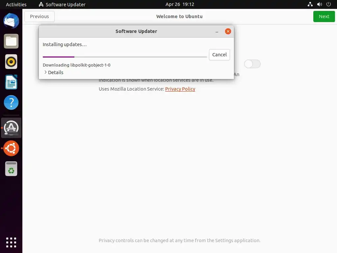The image size is (337, 253).
Task: Open the network status icon in top bar
Action: point(310,4)
